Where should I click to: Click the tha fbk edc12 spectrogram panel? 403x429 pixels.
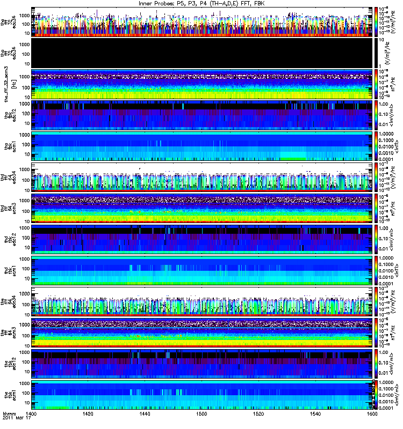tap(202, 115)
